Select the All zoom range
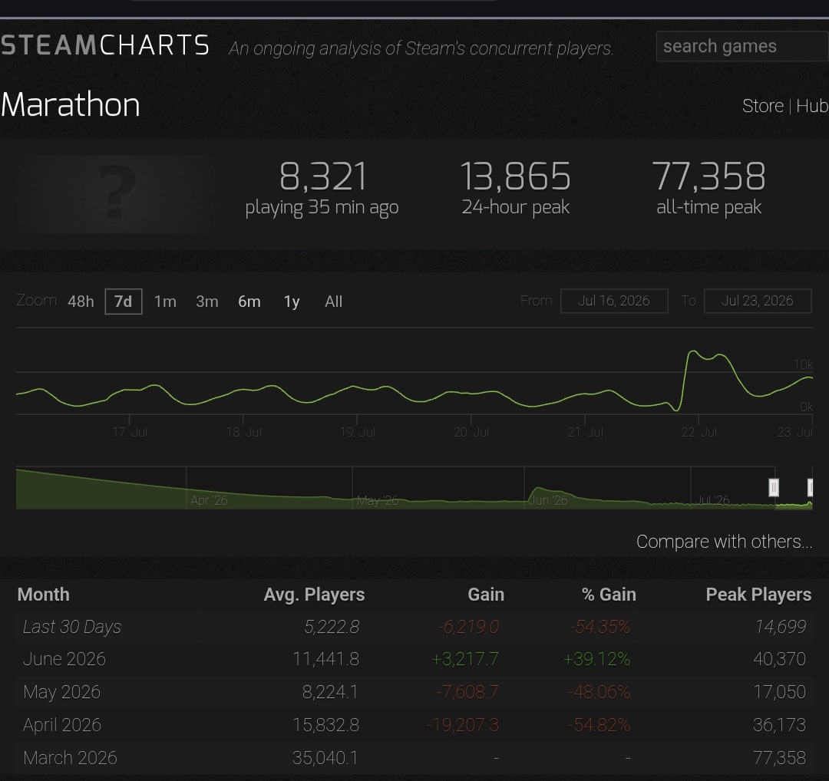829x781 pixels. click(333, 302)
